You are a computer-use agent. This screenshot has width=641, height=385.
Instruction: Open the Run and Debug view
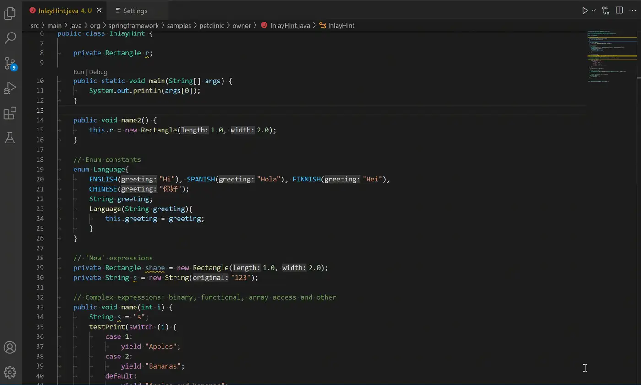pyautogui.click(x=10, y=88)
